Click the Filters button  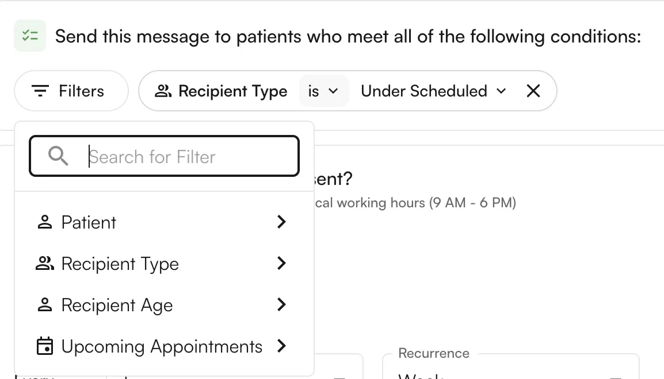pyautogui.click(x=71, y=91)
